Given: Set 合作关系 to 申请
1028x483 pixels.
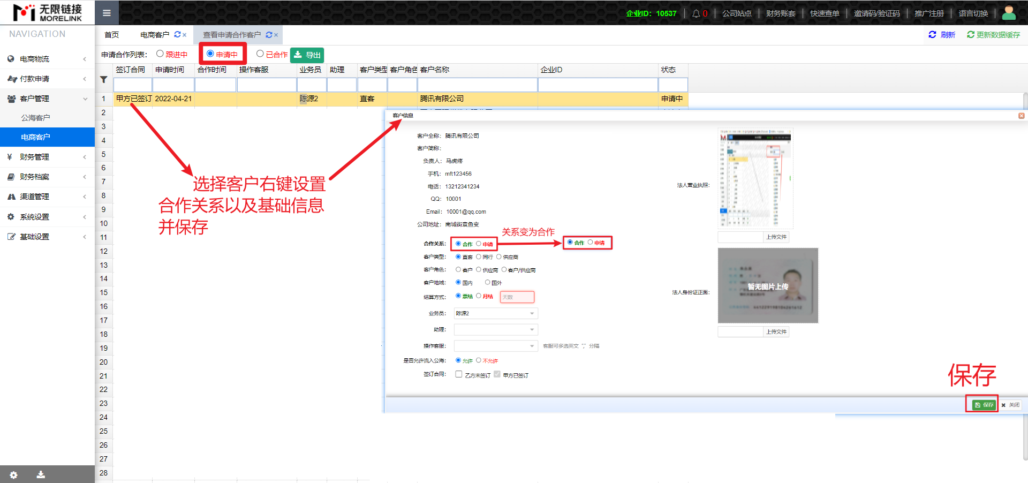Looking at the screenshot, I should pos(479,244).
